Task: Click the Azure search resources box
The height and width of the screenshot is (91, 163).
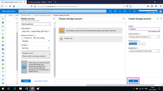Action: click(x=62, y=11)
